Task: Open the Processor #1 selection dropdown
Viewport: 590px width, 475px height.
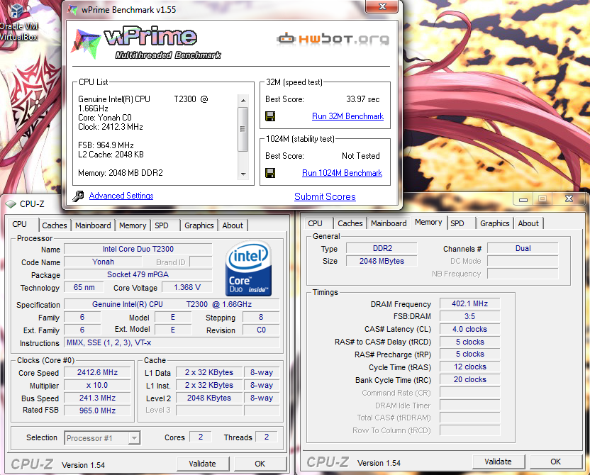Action: [x=134, y=437]
